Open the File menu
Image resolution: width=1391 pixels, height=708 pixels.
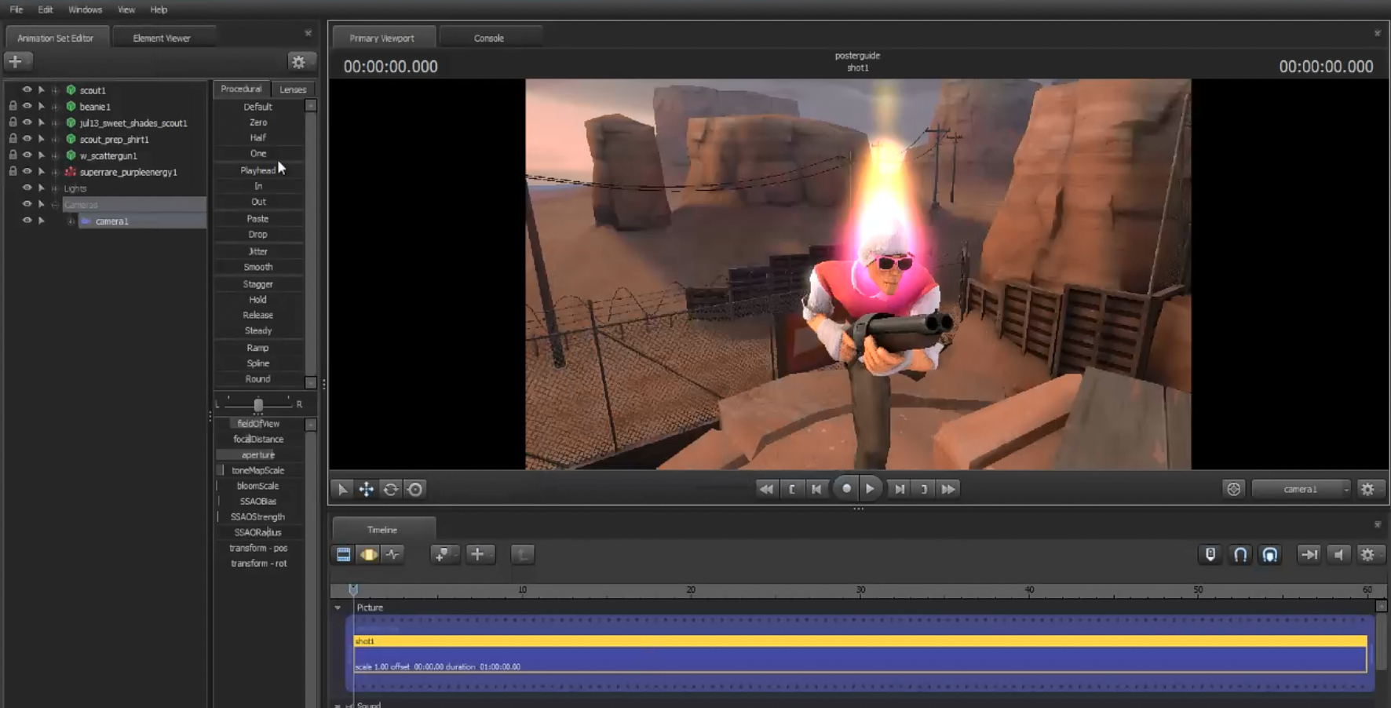[x=16, y=9]
